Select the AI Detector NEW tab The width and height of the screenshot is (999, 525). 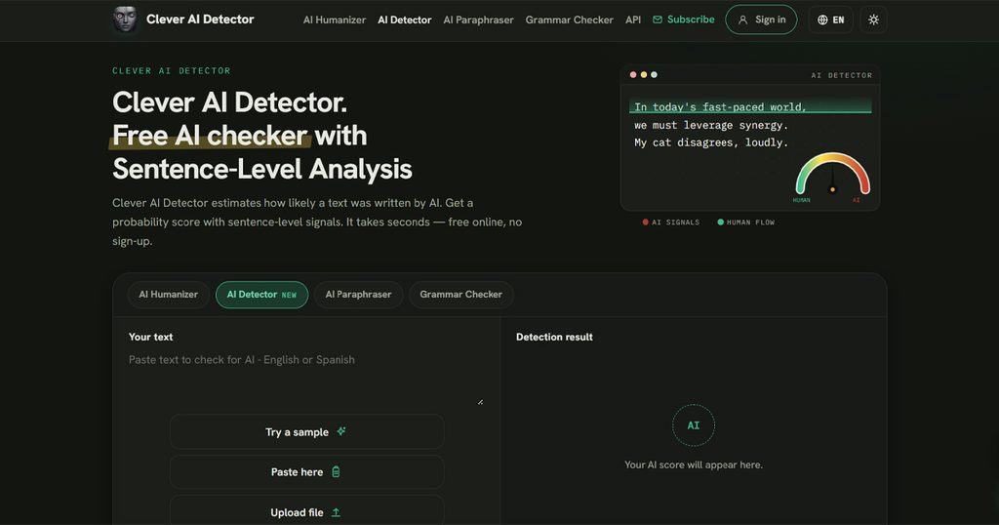click(x=261, y=295)
